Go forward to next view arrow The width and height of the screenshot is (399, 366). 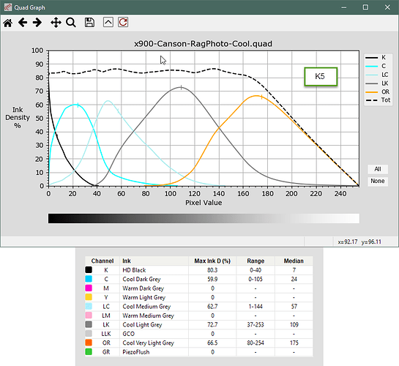pos(37,23)
